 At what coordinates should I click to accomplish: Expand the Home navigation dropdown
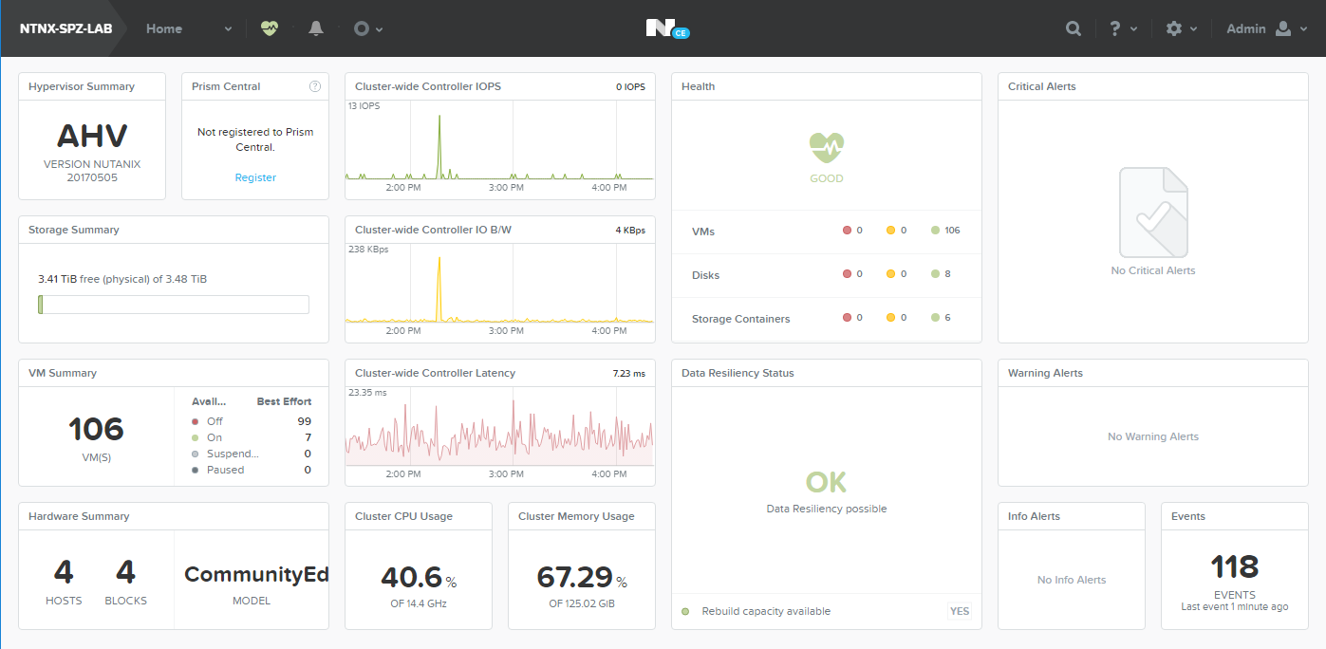pyautogui.click(x=228, y=28)
